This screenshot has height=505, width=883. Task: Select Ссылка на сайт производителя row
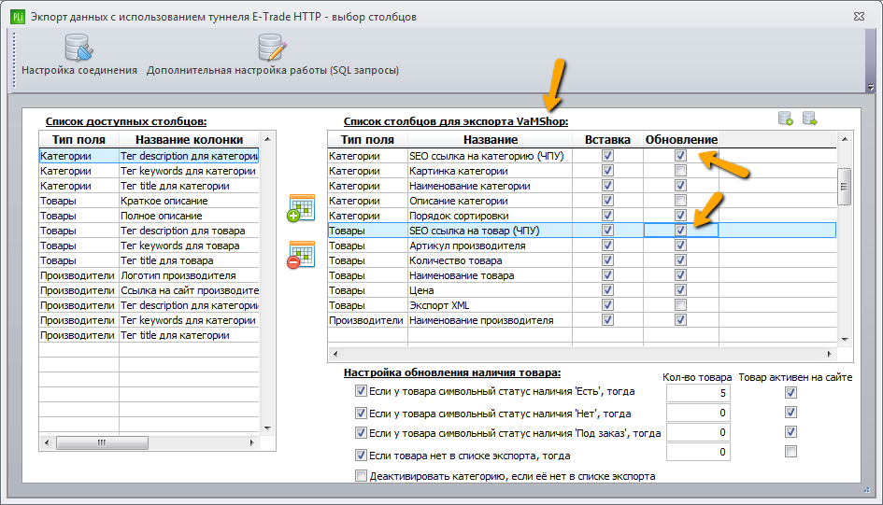pyautogui.click(x=149, y=290)
